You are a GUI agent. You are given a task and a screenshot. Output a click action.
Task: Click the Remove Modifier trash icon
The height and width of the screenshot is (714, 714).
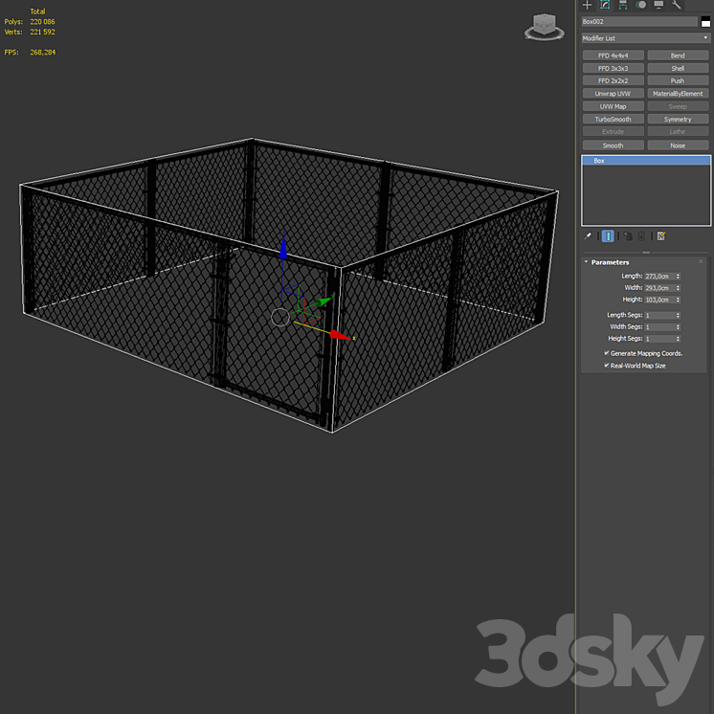click(x=641, y=235)
